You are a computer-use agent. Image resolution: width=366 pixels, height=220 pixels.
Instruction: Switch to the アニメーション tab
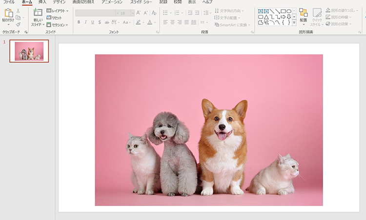point(112,2)
